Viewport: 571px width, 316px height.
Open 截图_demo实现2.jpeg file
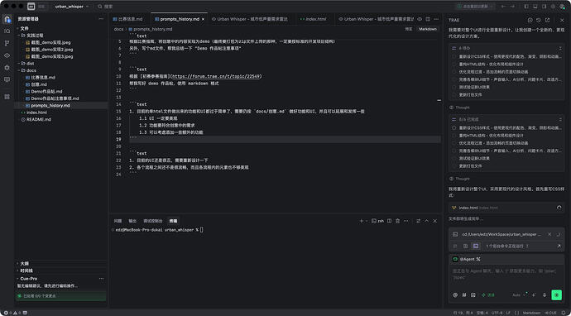pyautogui.click(x=51, y=50)
